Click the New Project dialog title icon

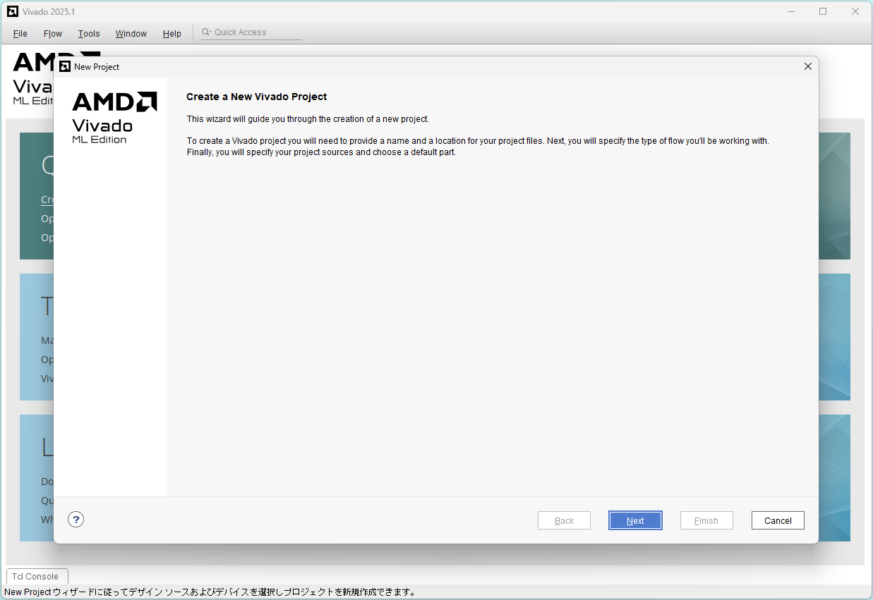tap(65, 66)
